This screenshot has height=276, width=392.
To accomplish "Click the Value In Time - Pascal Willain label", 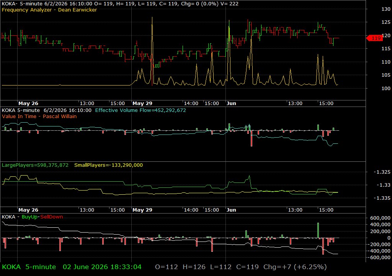I will coord(39,116).
